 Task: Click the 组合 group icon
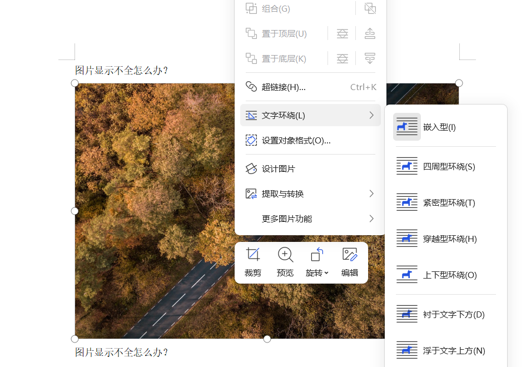pos(251,8)
